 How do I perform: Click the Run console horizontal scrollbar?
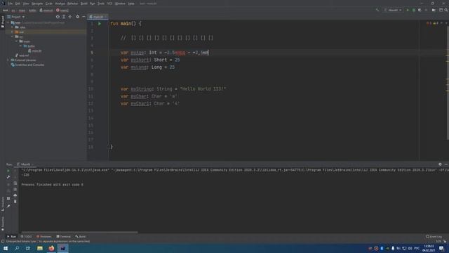click(x=79, y=233)
